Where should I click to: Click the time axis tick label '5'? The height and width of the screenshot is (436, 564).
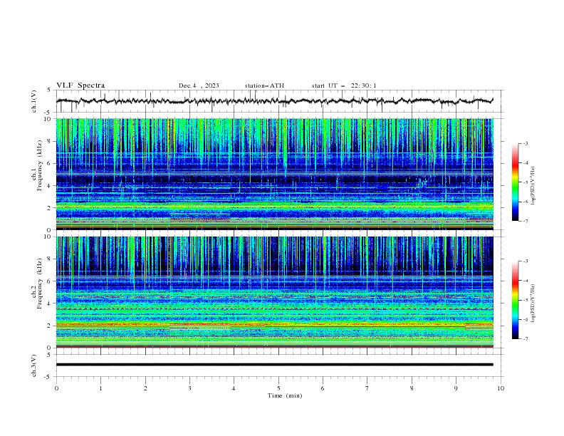pos(278,388)
